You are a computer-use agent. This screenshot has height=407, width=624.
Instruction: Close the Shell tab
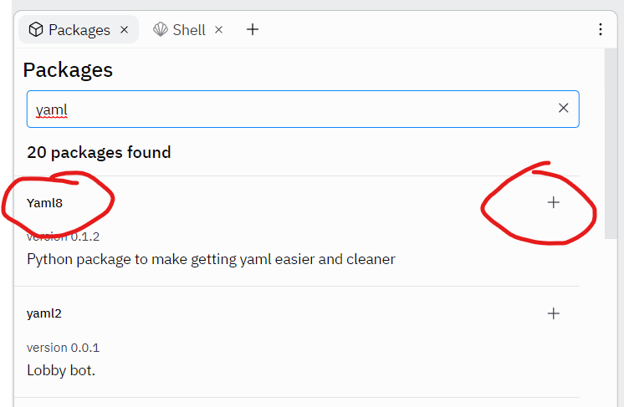pyautogui.click(x=219, y=30)
